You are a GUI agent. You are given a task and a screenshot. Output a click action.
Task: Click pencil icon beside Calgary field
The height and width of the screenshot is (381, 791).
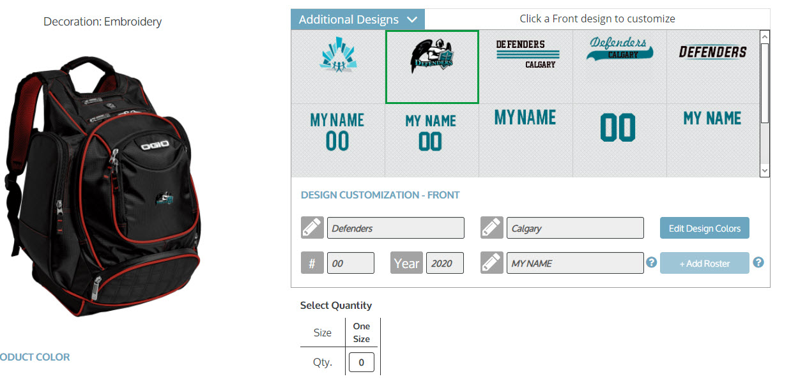491,228
